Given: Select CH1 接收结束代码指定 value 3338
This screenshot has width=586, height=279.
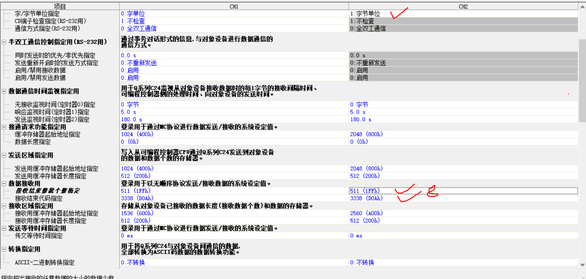Looking at the screenshot, I should coord(234,198).
